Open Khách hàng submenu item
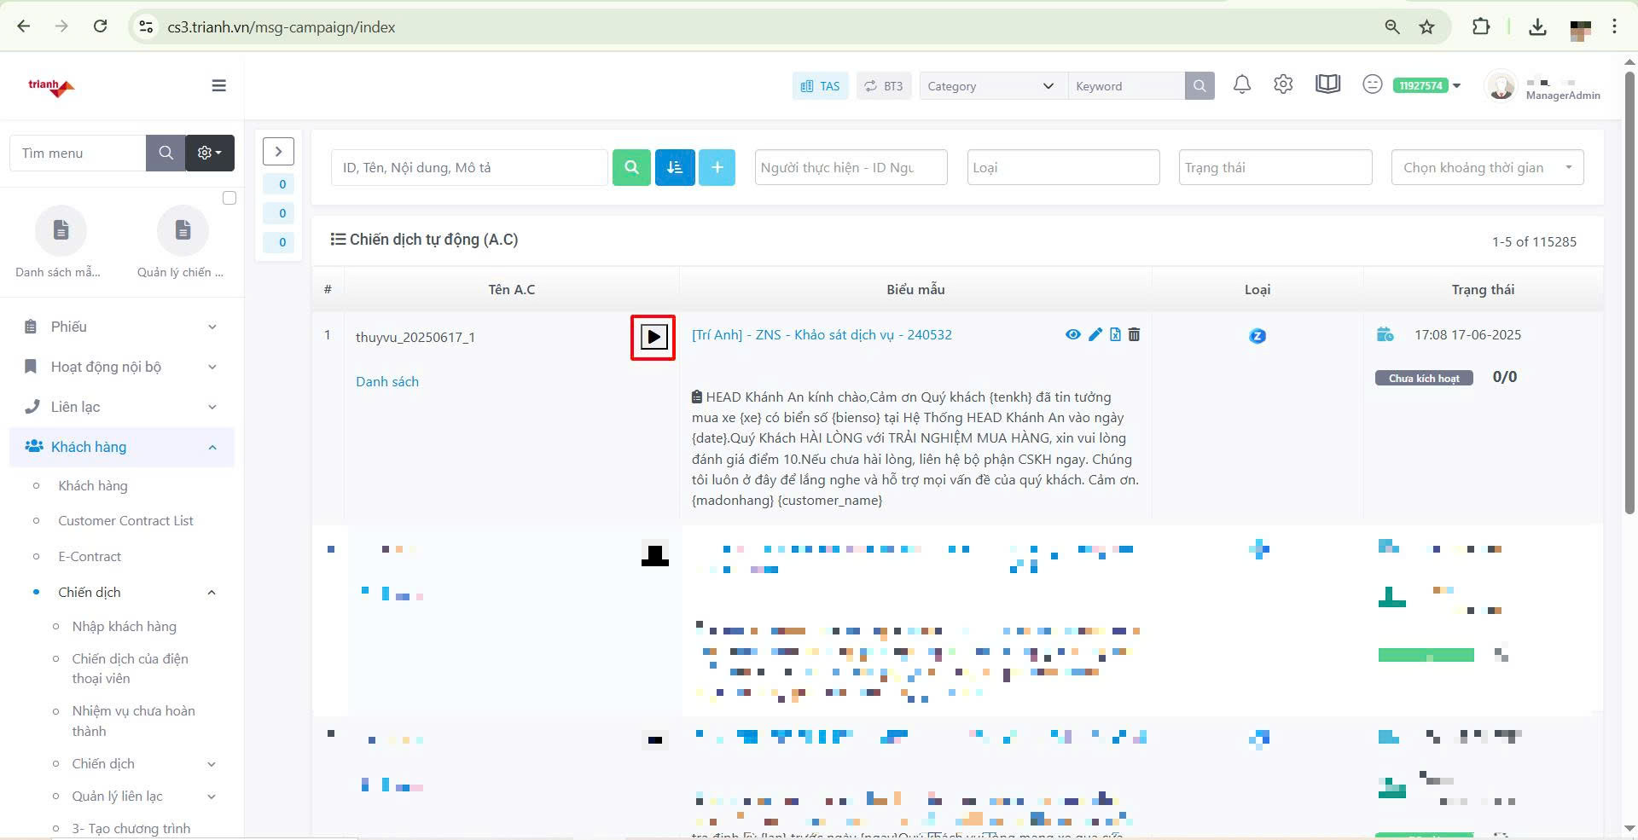The image size is (1638, 840). click(x=93, y=485)
